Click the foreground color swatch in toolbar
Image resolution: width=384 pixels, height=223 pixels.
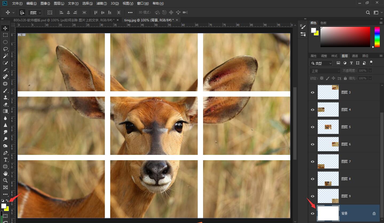pyautogui.click(x=3, y=206)
